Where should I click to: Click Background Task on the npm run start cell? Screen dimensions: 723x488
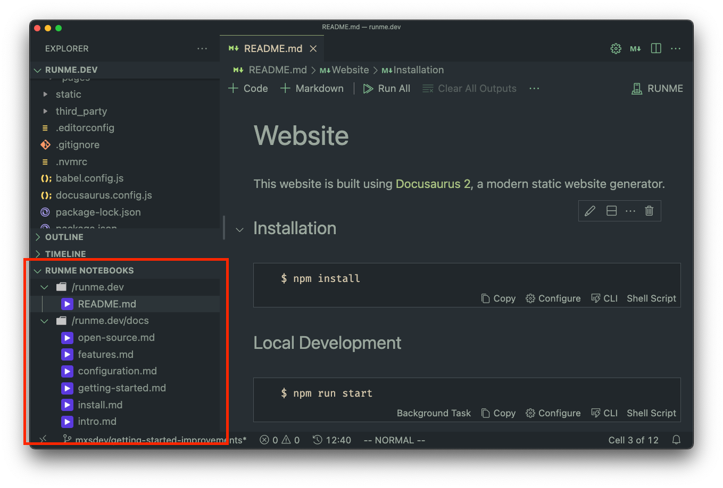click(434, 413)
